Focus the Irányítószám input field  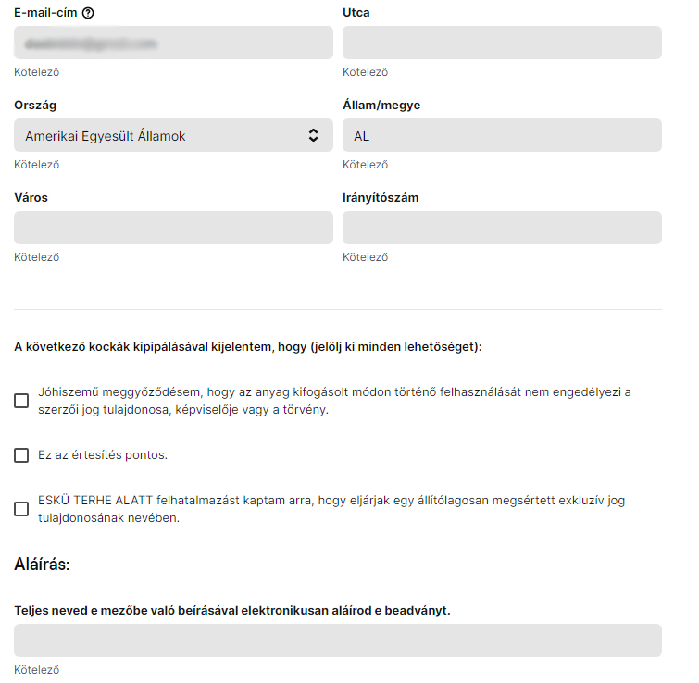click(502, 228)
